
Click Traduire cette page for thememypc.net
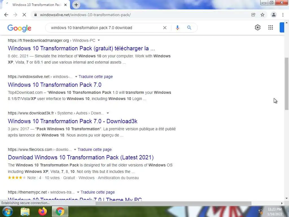click(98, 192)
